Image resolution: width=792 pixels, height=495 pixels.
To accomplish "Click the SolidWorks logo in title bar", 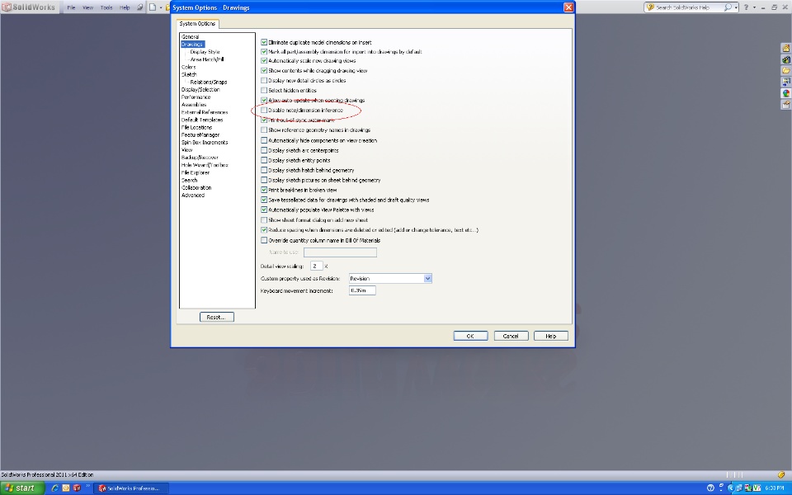I will pos(30,7).
